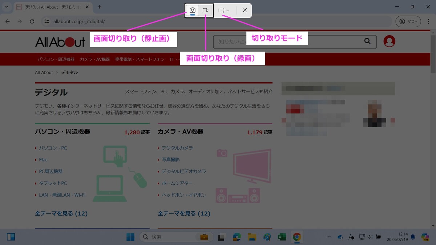Click the allabout.co.jp address bar URL
Viewport: 436px width, 245px height.
[78, 21]
